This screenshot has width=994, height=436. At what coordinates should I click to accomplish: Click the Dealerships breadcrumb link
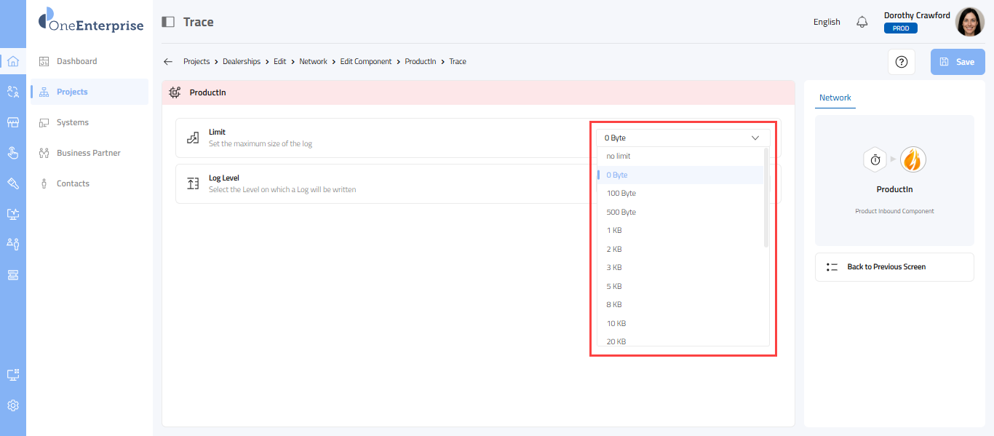(x=242, y=62)
